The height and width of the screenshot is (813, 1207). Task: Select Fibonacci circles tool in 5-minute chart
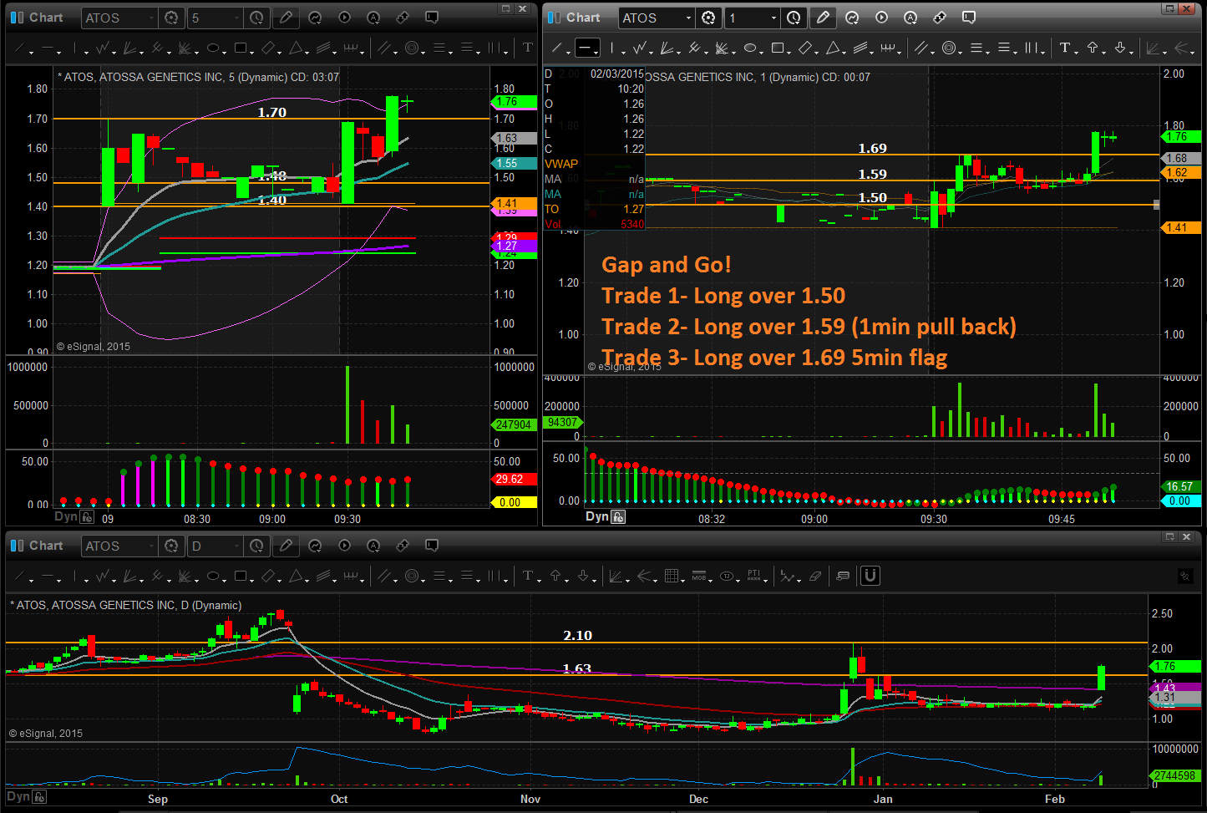(411, 48)
